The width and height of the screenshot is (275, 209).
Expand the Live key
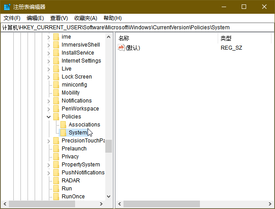(x=49, y=69)
